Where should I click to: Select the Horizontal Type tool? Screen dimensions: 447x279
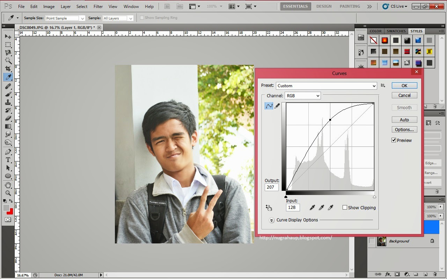(x=8, y=160)
